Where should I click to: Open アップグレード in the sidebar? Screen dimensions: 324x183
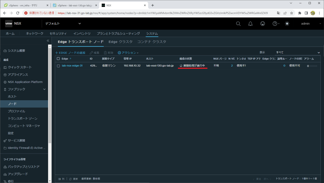tap(18, 174)
